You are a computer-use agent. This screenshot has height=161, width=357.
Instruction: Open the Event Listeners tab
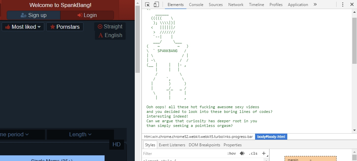[x=172, y=145]
